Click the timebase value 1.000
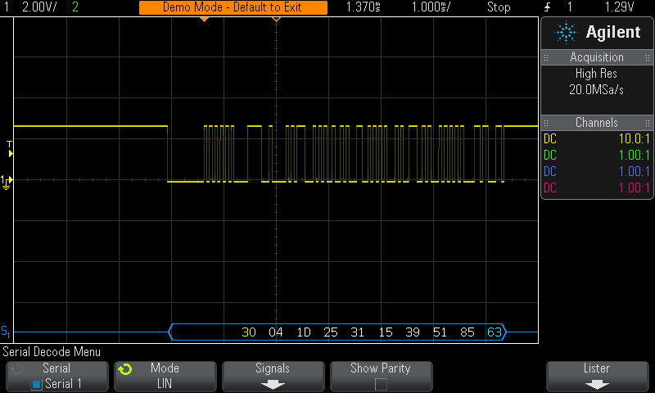The width and height of the screenshot is (655, 393). [431, 7]
